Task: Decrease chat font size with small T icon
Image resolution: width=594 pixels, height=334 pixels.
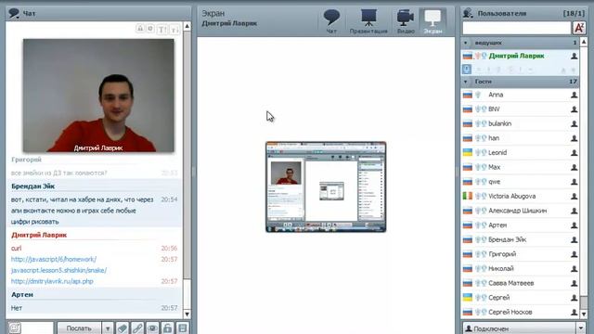Action: coord(174,29)
